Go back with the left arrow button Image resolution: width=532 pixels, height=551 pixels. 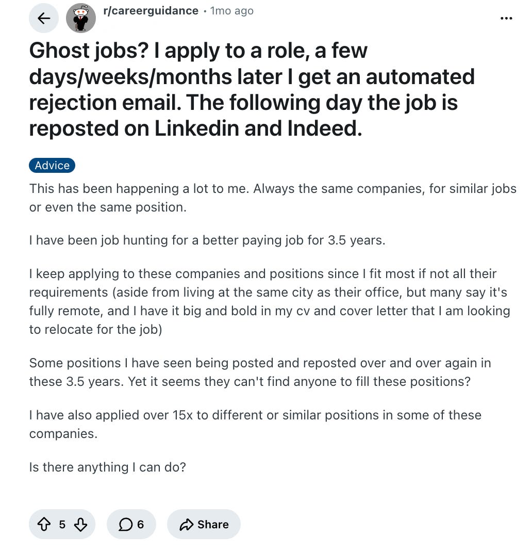click(x=43, y=18)
